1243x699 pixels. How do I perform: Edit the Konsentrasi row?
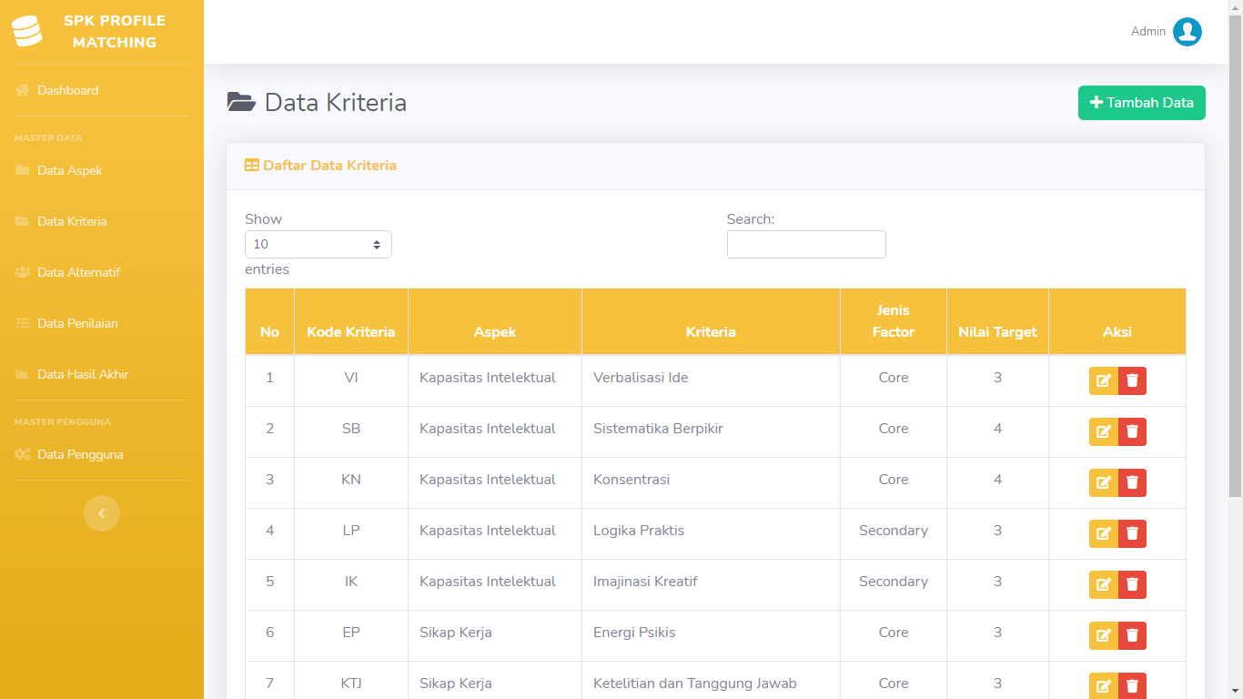click(1104, 482)
